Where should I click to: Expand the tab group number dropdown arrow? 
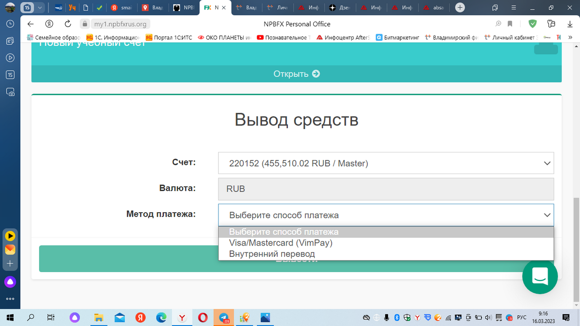(40, 8)
